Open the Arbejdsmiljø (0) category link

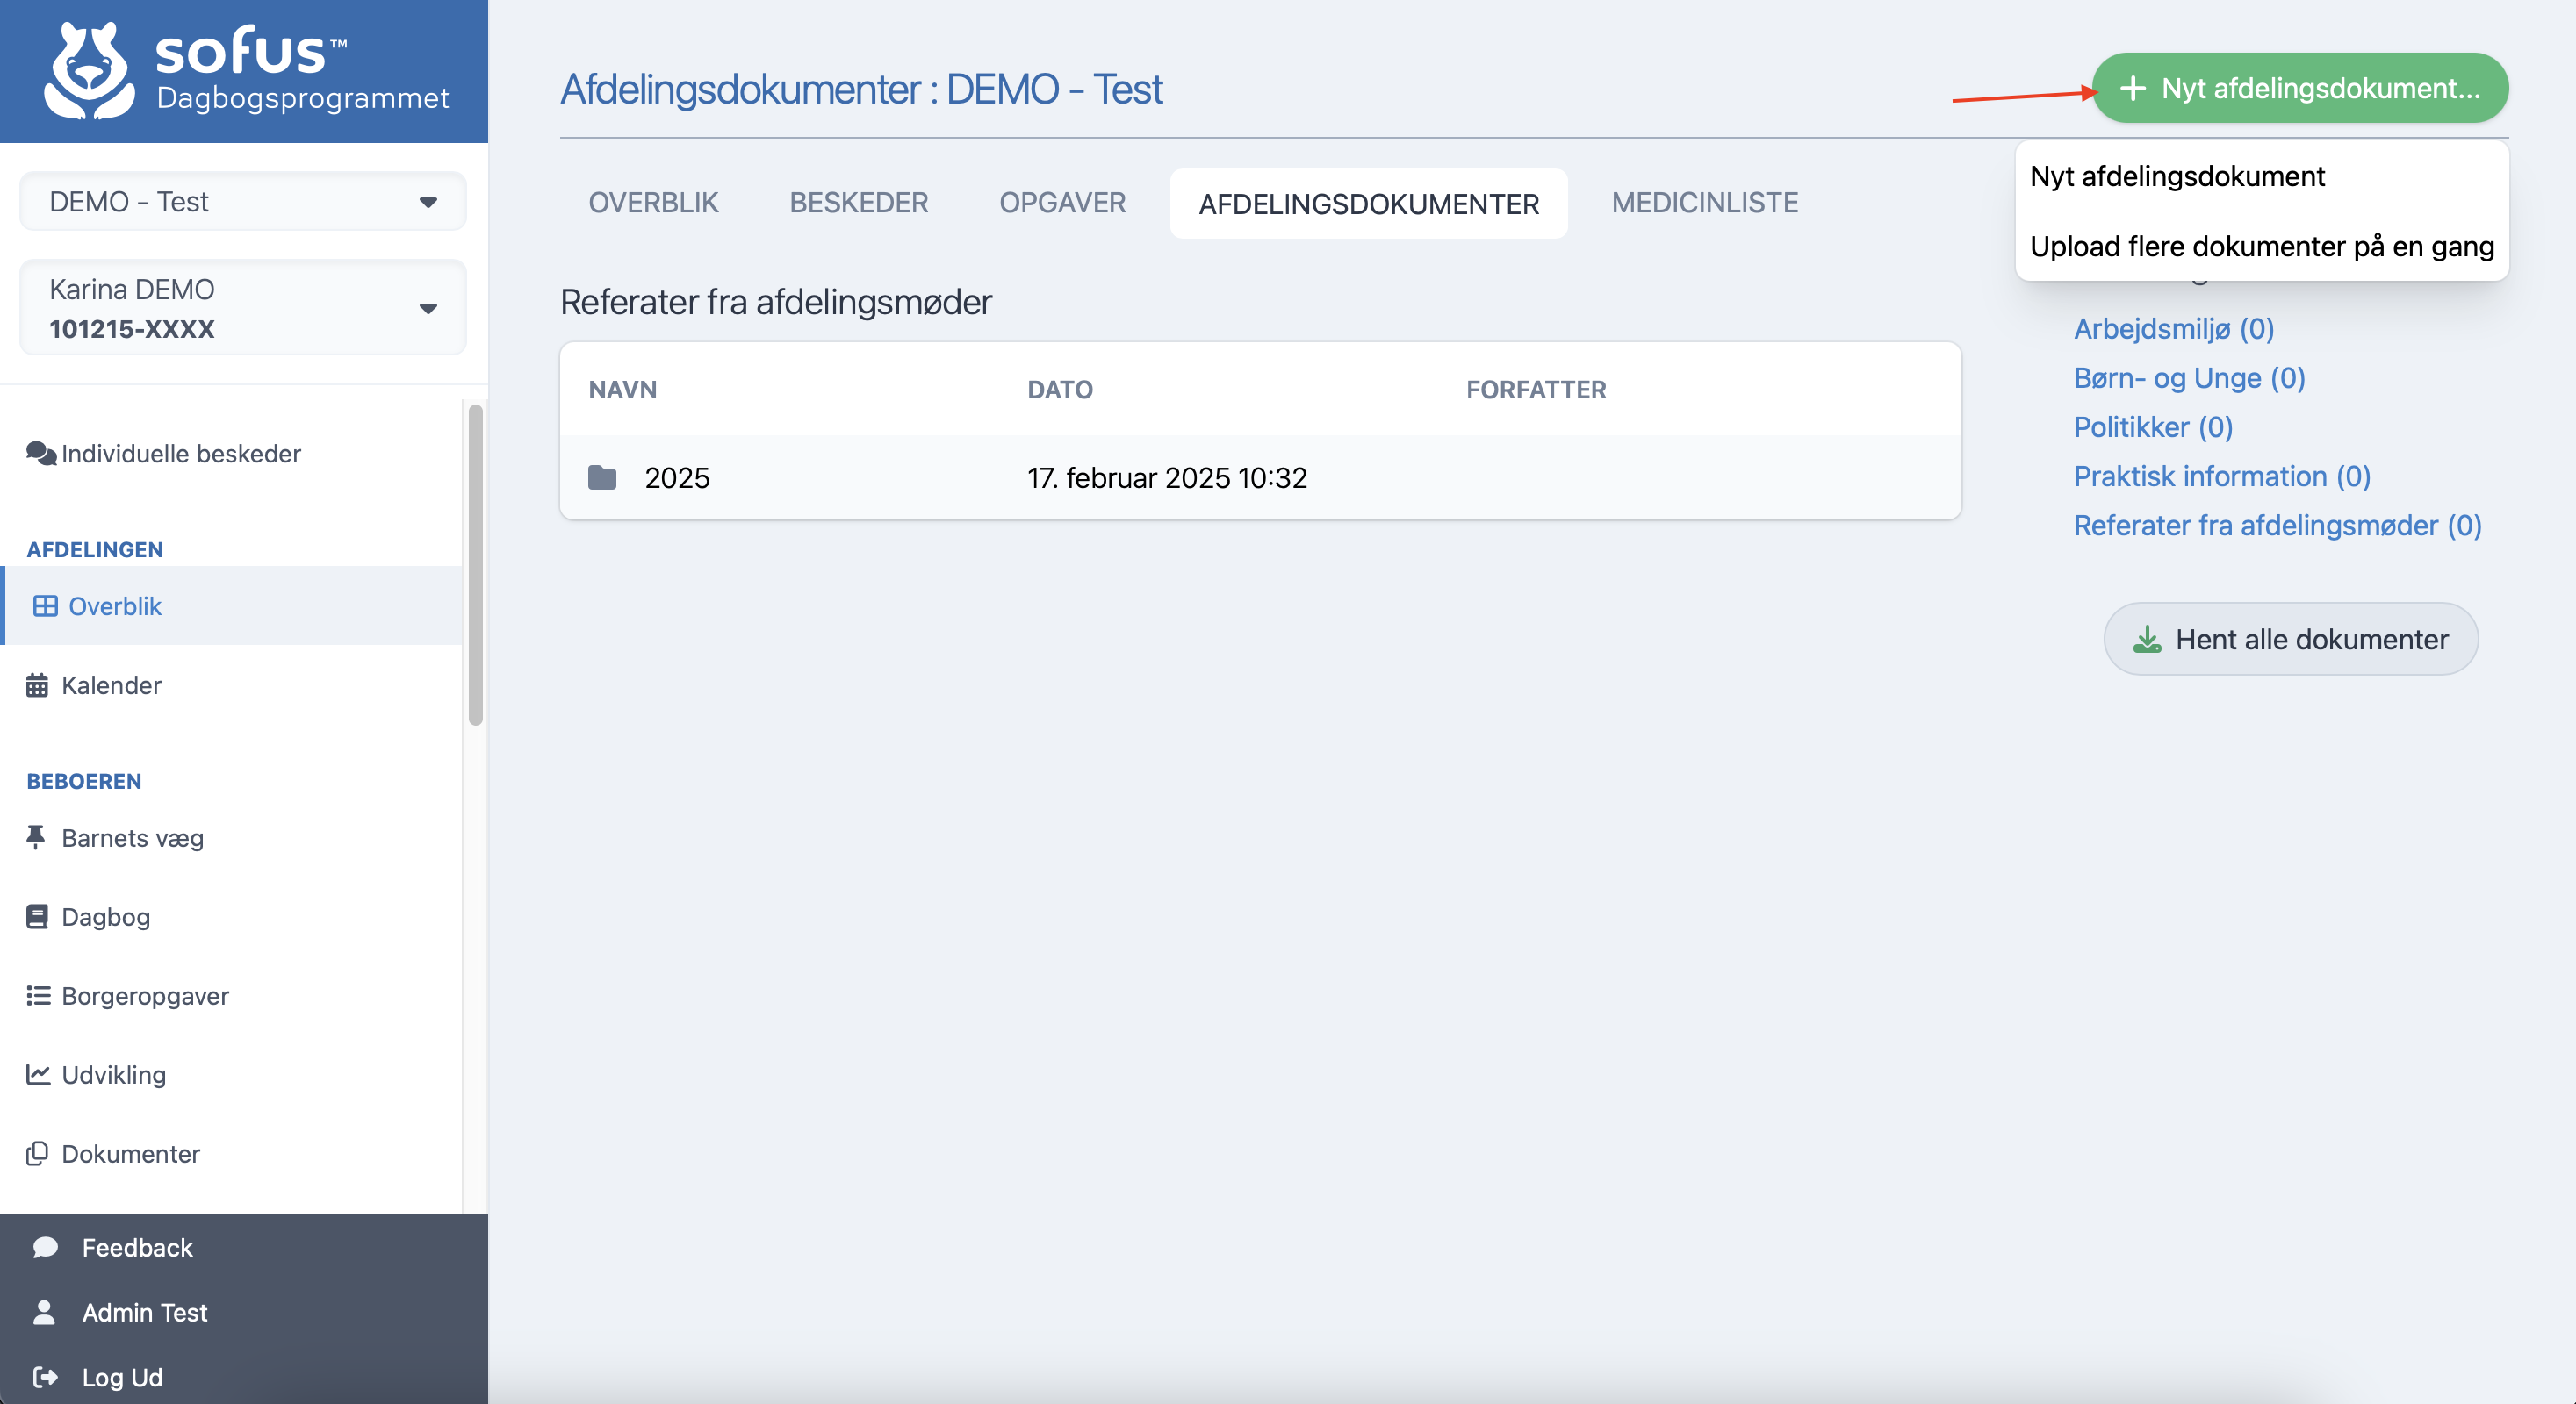point(2174,329)
